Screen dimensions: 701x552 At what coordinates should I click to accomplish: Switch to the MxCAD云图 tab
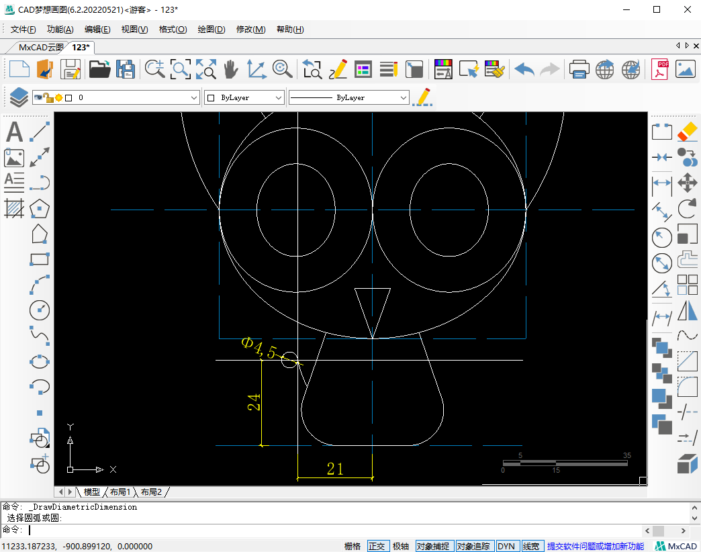click(x=41, y=48)
